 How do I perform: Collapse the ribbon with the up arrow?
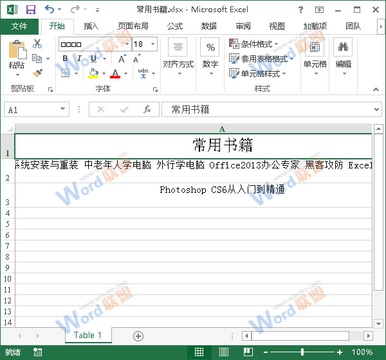point(376,89)
